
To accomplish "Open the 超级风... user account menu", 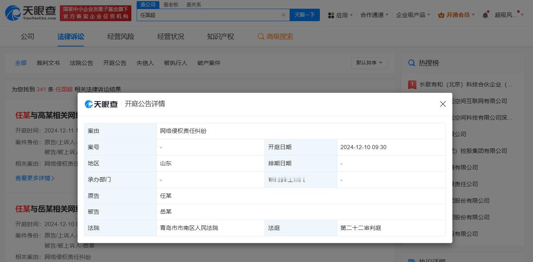I will point(509,15).
